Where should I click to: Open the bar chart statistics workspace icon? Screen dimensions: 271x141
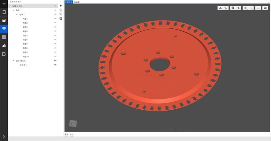(4, 46)
